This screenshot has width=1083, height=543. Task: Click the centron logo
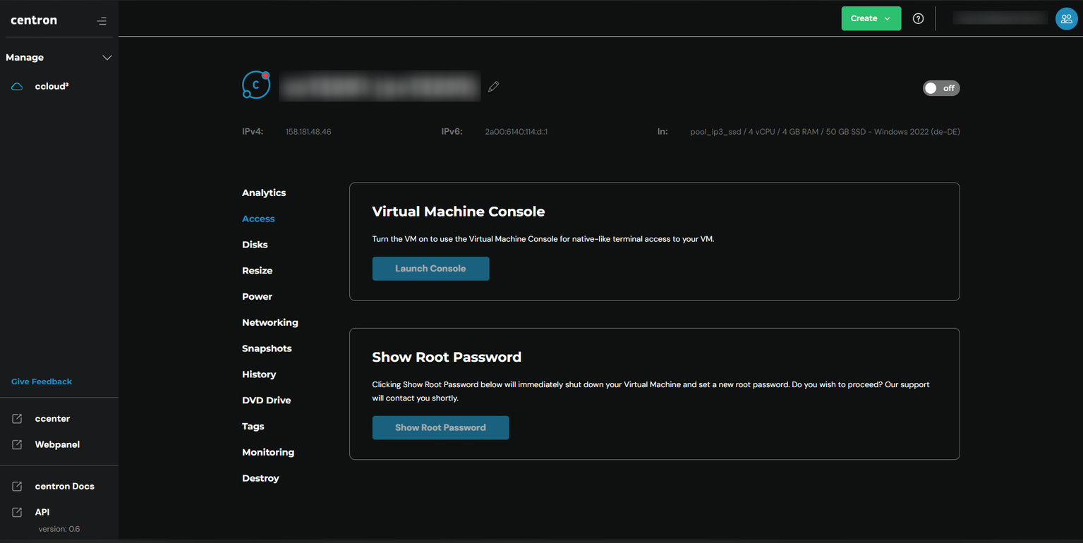pos(34,20)
